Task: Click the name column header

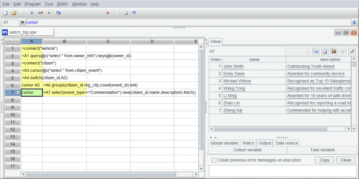Action: (x=254, y=59)
